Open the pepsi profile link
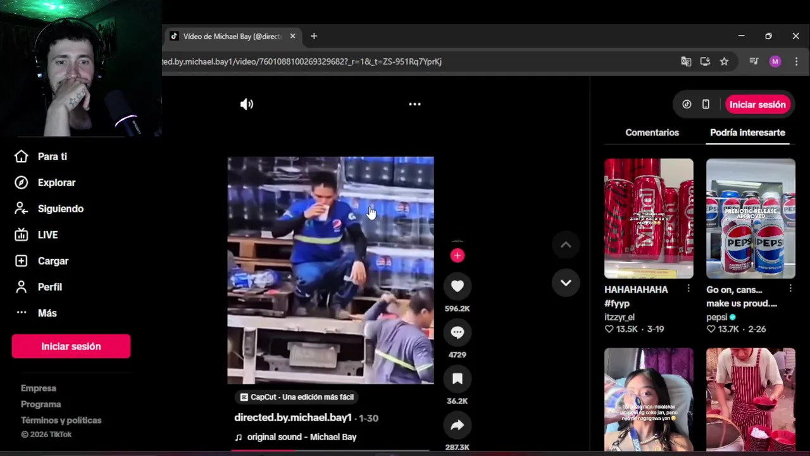The width and height of the screenshot is (810, 456). 716,317
